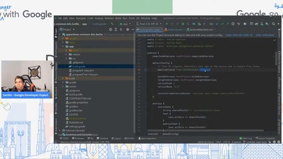Open Project panel gear options
The width and height of the screenshot is (283, 159).
(128, 30)
